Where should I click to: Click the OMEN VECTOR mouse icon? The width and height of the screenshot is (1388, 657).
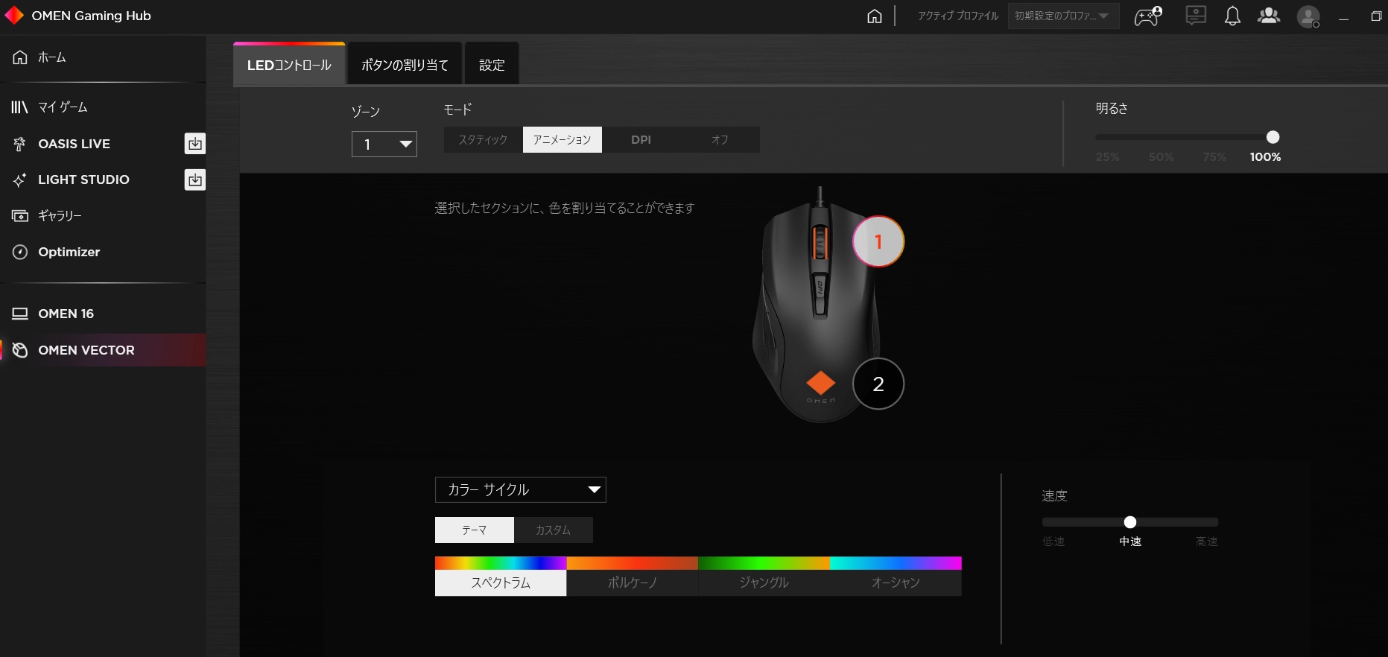(20, 350)
